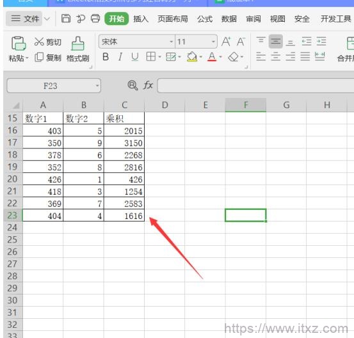Click the fx insert function icon

[148, 85]
